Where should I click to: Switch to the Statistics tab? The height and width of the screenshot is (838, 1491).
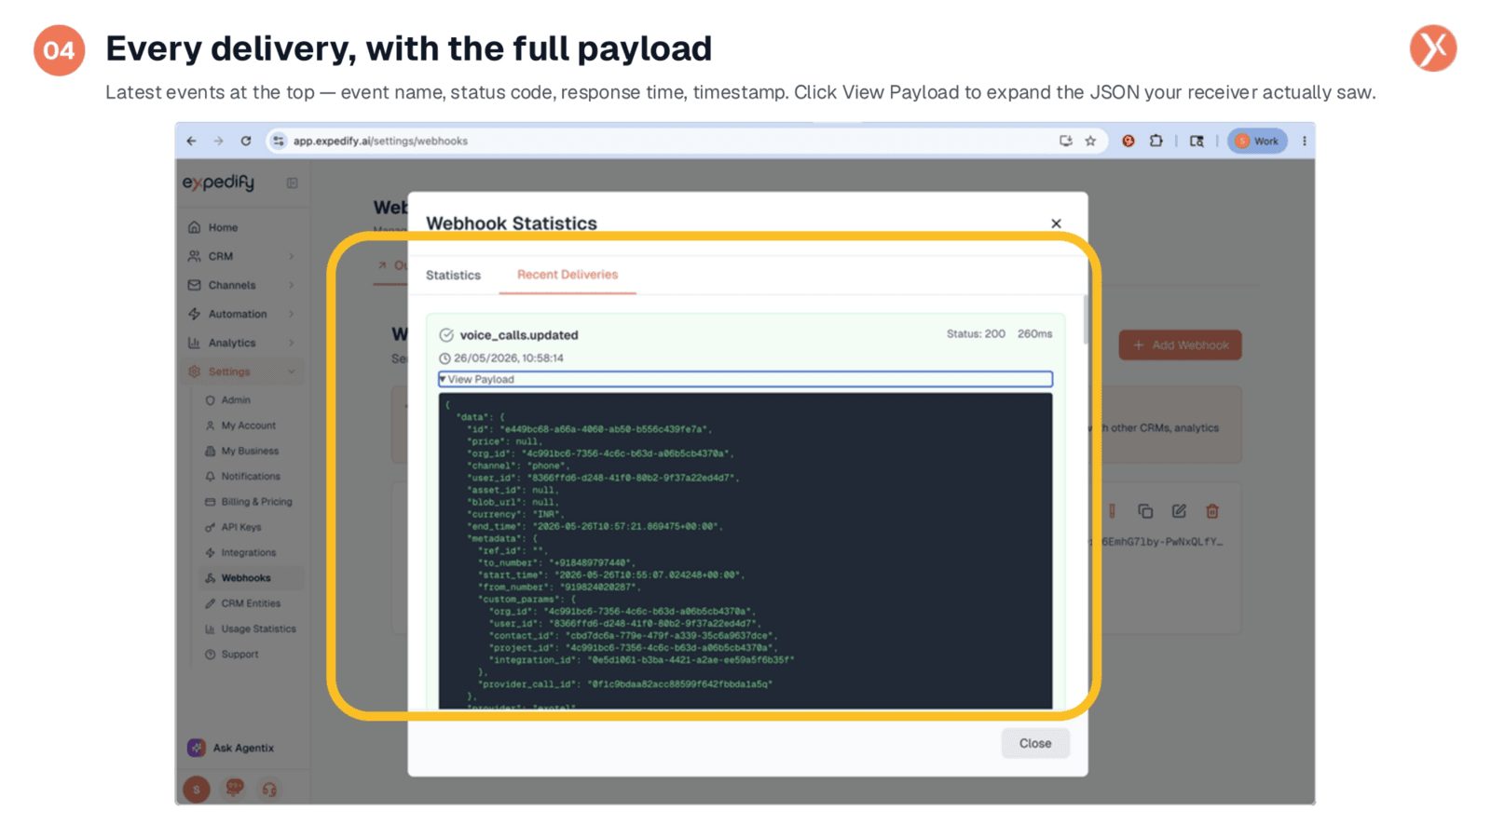[x=453, y=276]
